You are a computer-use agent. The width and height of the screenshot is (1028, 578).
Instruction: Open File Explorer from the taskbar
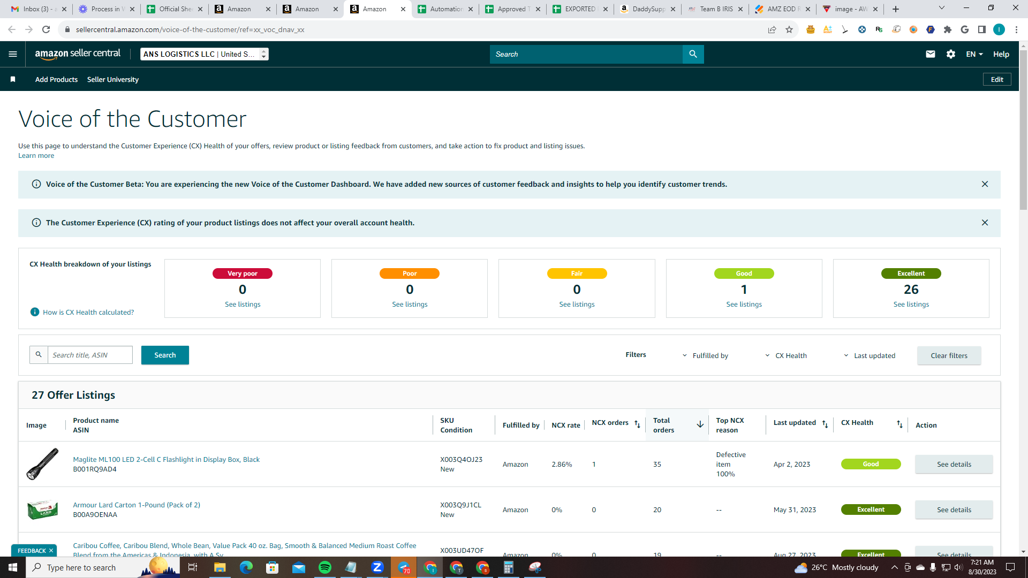(x=220, y=567)
